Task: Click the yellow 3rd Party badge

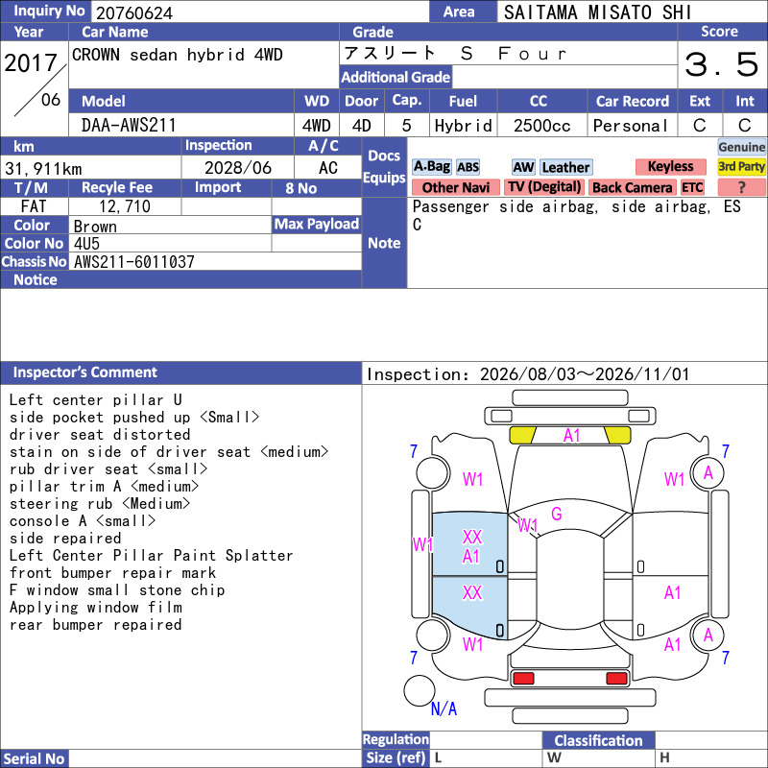Action: 741,166
